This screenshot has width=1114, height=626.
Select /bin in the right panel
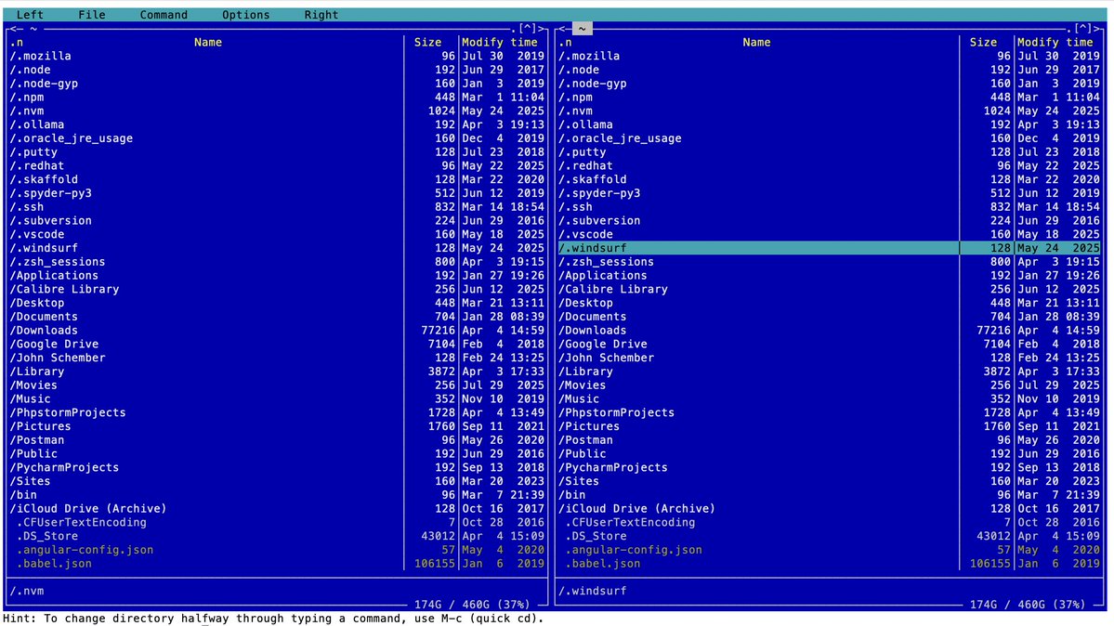[829, 495]
